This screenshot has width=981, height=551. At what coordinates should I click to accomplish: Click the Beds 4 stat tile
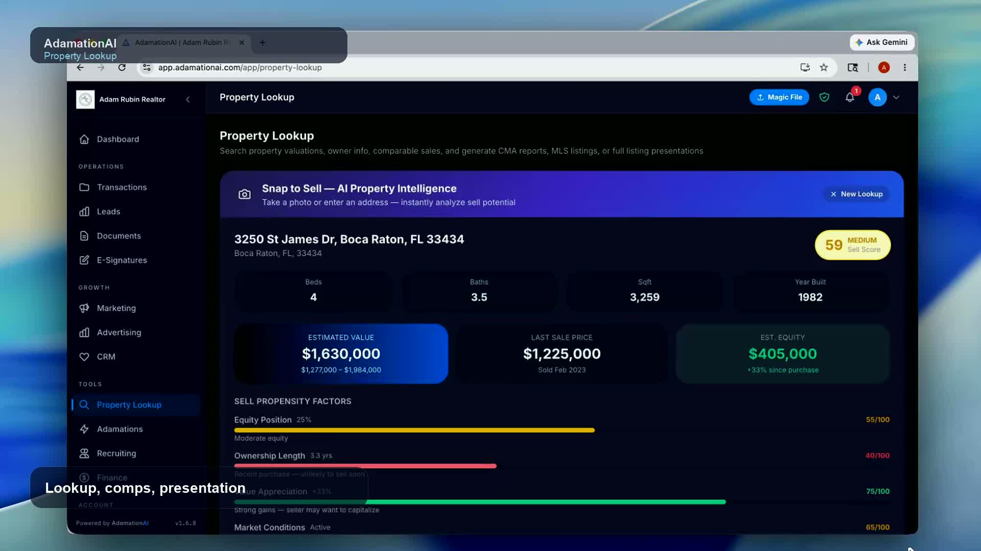point(313,291)
